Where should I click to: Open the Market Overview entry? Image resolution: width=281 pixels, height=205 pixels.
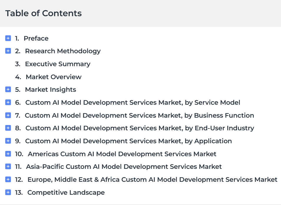(x=54, y=77)
